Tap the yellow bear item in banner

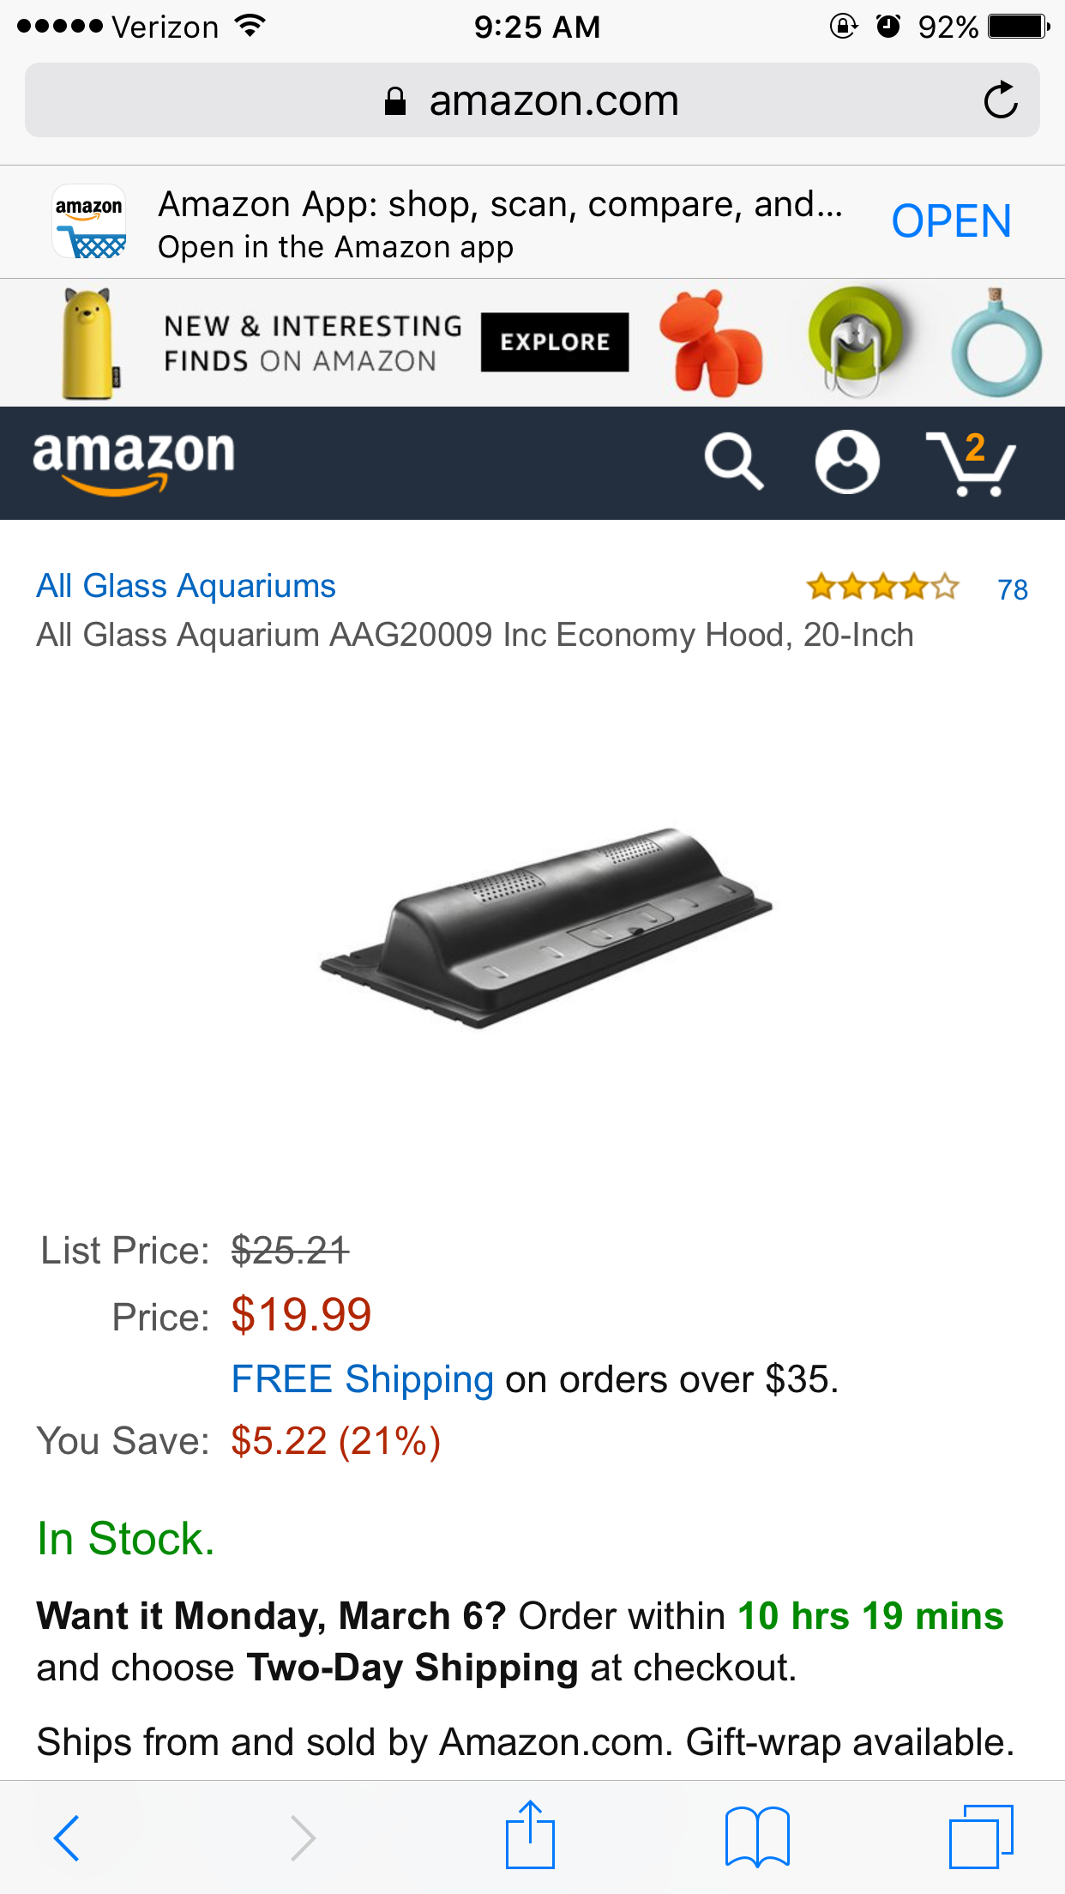click(88, 343)
